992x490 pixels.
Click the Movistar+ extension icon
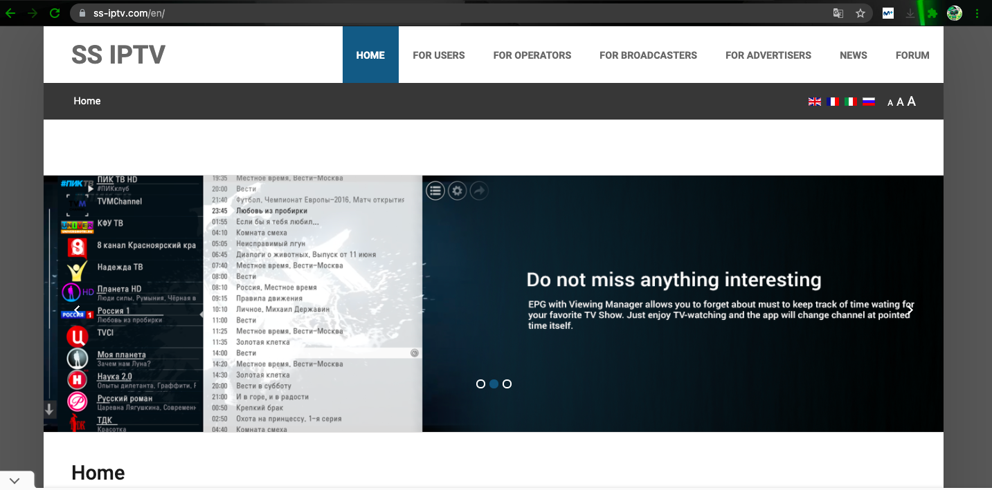pyautogui.click(x=888, y=13)
